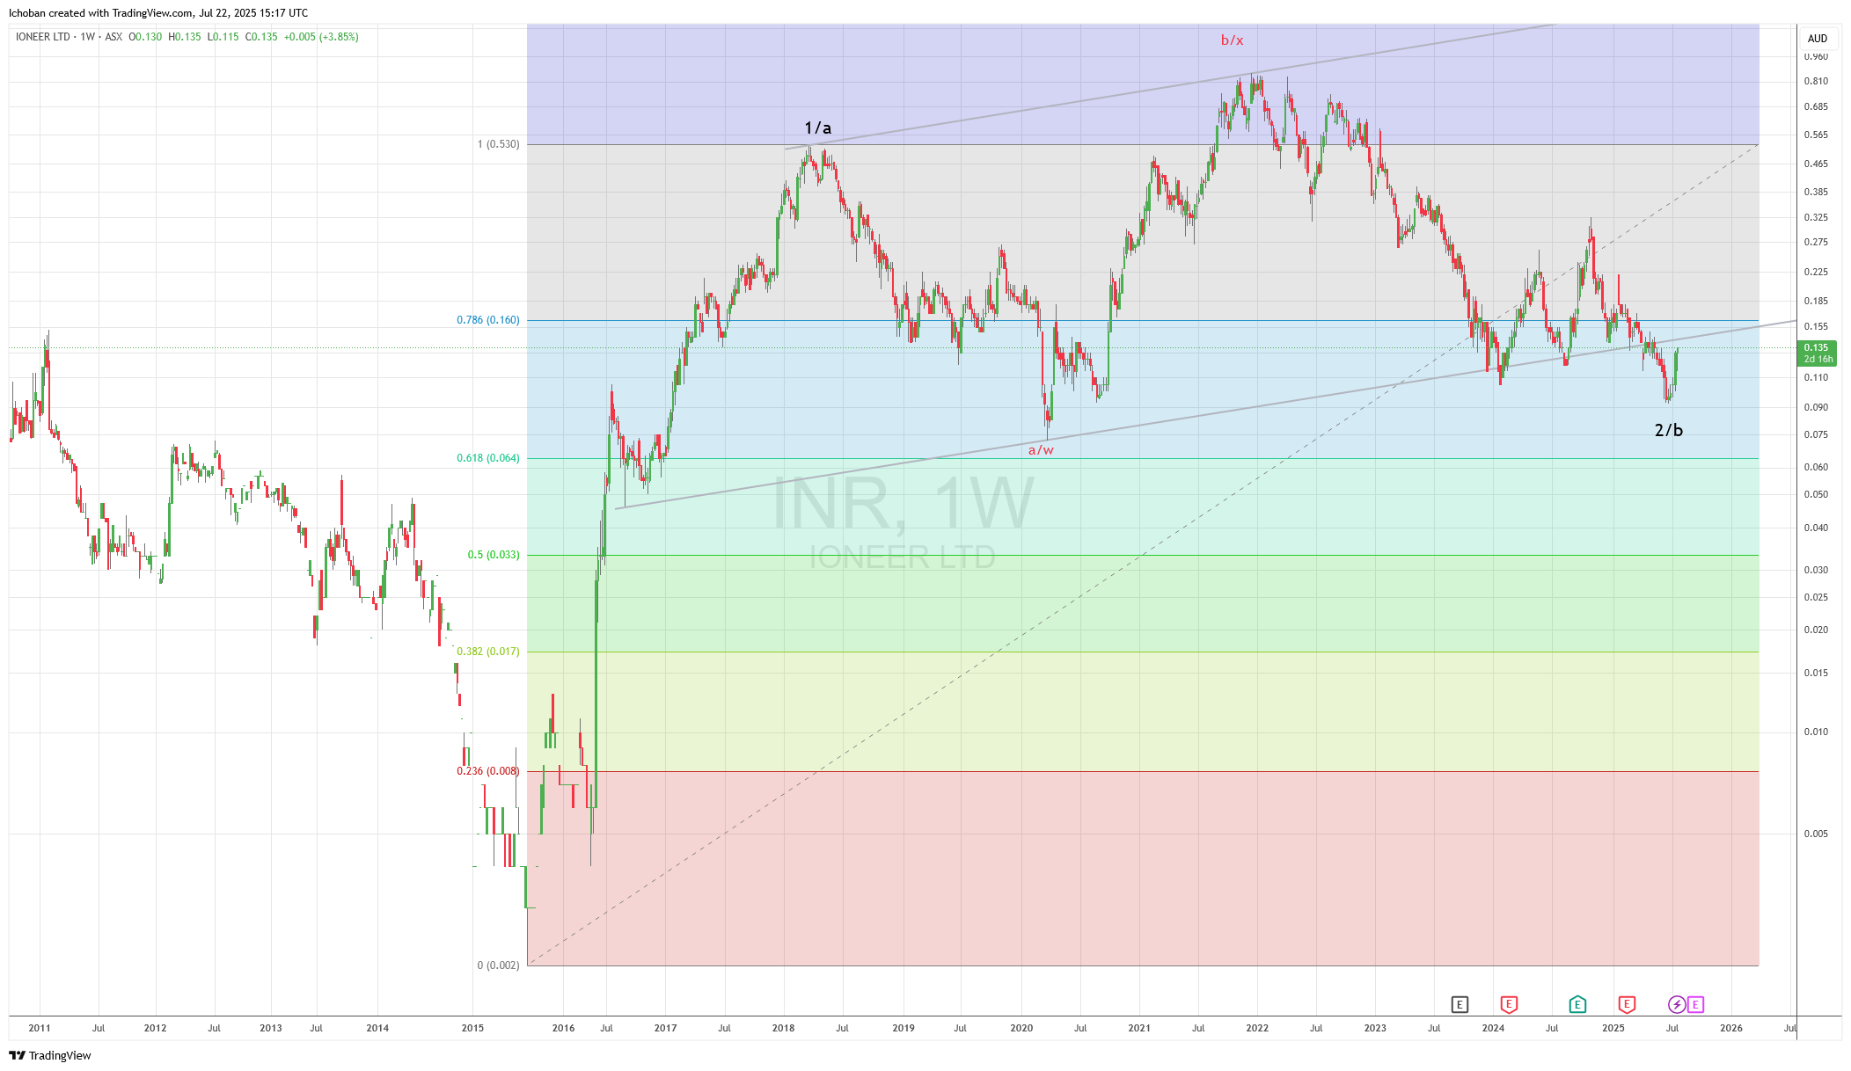Click the 0.618 (0.064) Fibonacci level label
The image size is (1851, 1071).
(x=487, y=458)
